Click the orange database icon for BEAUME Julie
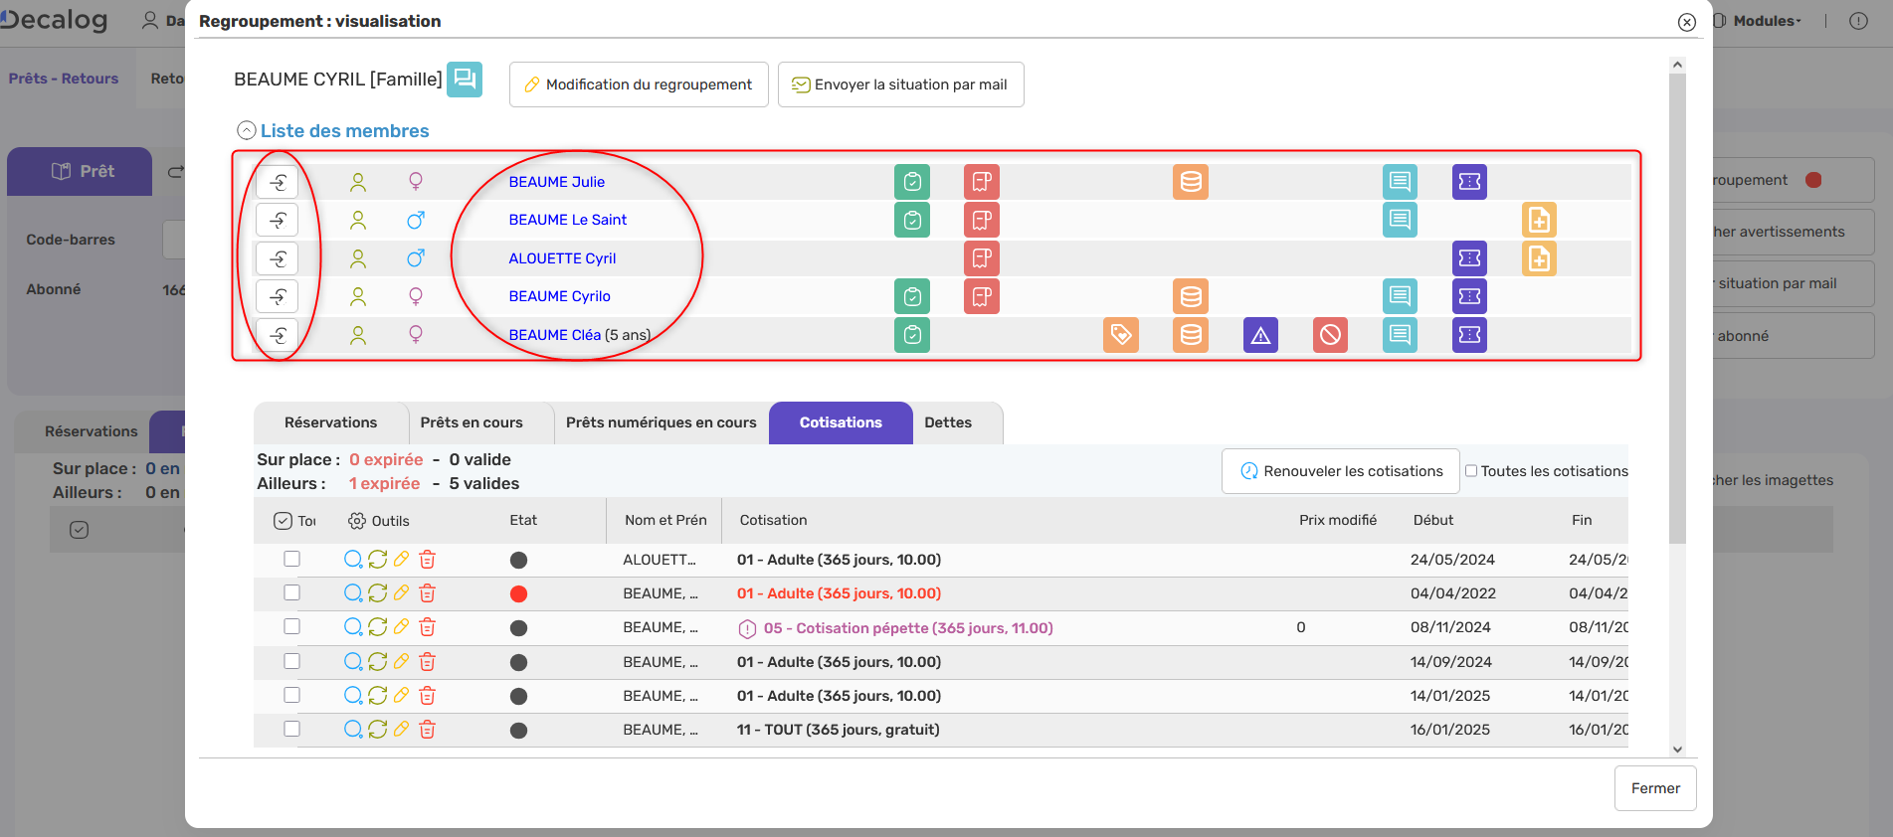1893x837 pixels. click(1191, 182)
